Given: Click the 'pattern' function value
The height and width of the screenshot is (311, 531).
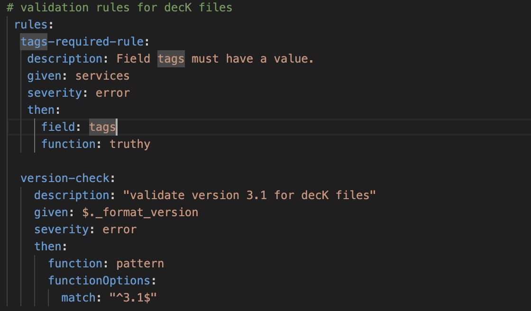Looking at the screenshot, I should 140,264.
